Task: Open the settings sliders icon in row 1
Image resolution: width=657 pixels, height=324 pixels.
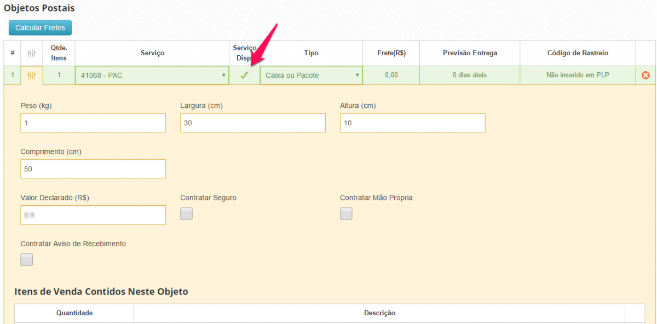Action: click(32, 76)
